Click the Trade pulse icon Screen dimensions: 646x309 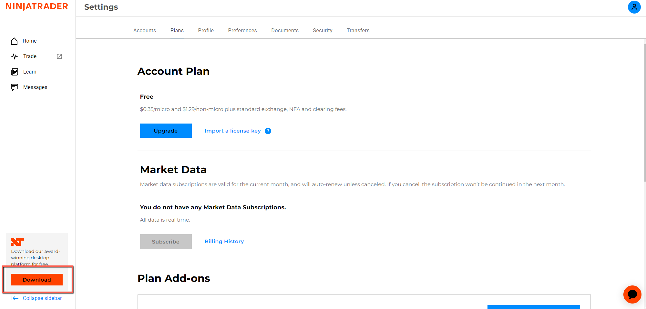[x=15, y=56]
